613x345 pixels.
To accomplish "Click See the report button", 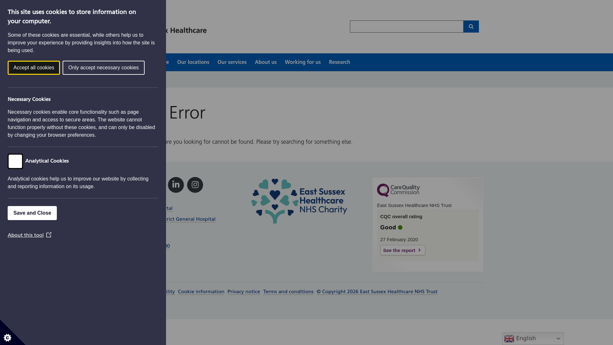I will point(403,250).
